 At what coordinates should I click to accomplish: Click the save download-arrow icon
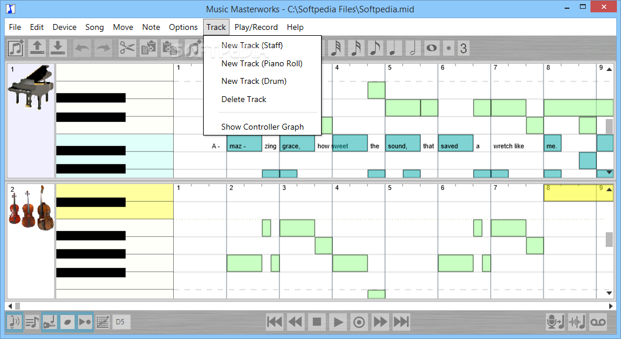[x=58, y=48]
